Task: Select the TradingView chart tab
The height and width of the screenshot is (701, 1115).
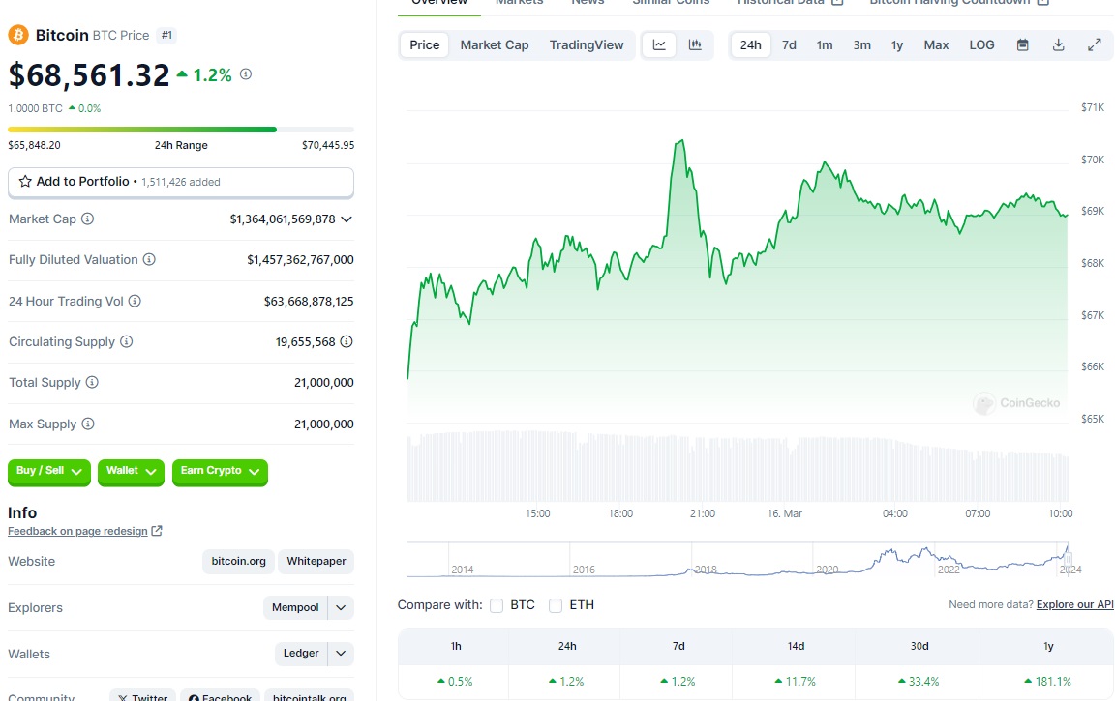Action: click(586, 44)
